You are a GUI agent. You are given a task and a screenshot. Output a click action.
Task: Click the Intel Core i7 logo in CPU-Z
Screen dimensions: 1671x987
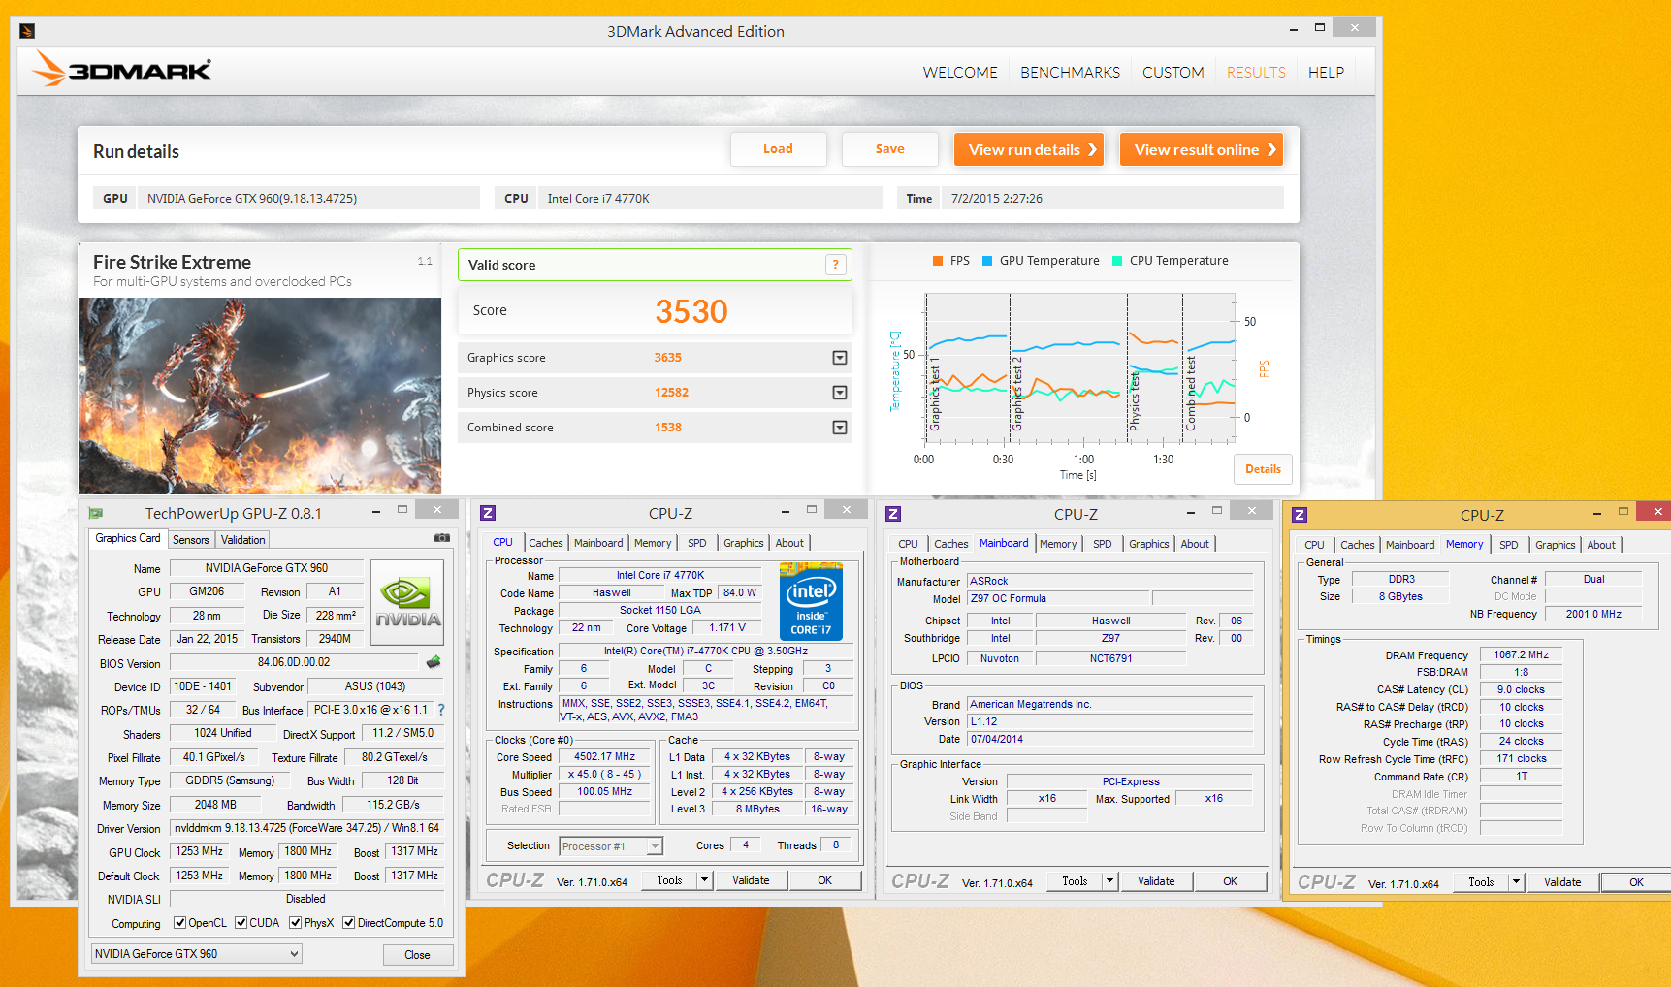pyautogui.click(x=811, y=601)
